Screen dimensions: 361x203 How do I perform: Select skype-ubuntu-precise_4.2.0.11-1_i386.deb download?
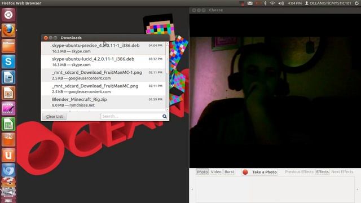point(103,48)
